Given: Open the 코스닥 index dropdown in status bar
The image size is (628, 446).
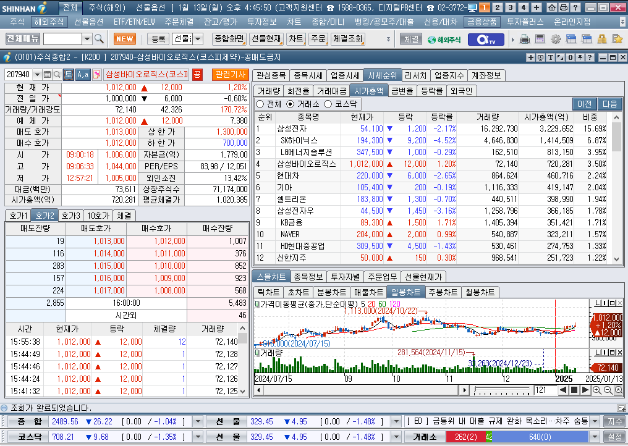Looking at the screenshot, I should 198,437.
